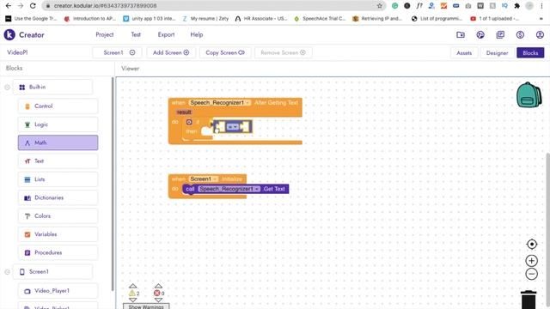Collapse the Built-in category
550x309 pixels.
(7, 88)
